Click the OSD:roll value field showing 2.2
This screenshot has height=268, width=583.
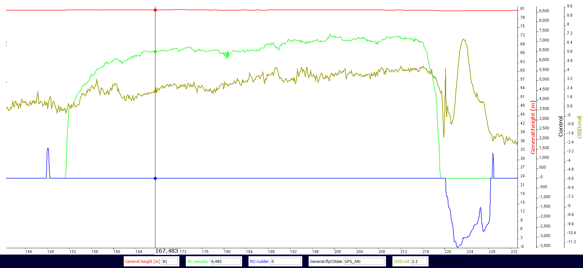pos(419,261)
